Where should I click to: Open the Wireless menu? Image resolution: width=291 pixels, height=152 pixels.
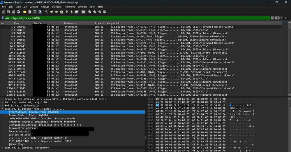(82, 6)
